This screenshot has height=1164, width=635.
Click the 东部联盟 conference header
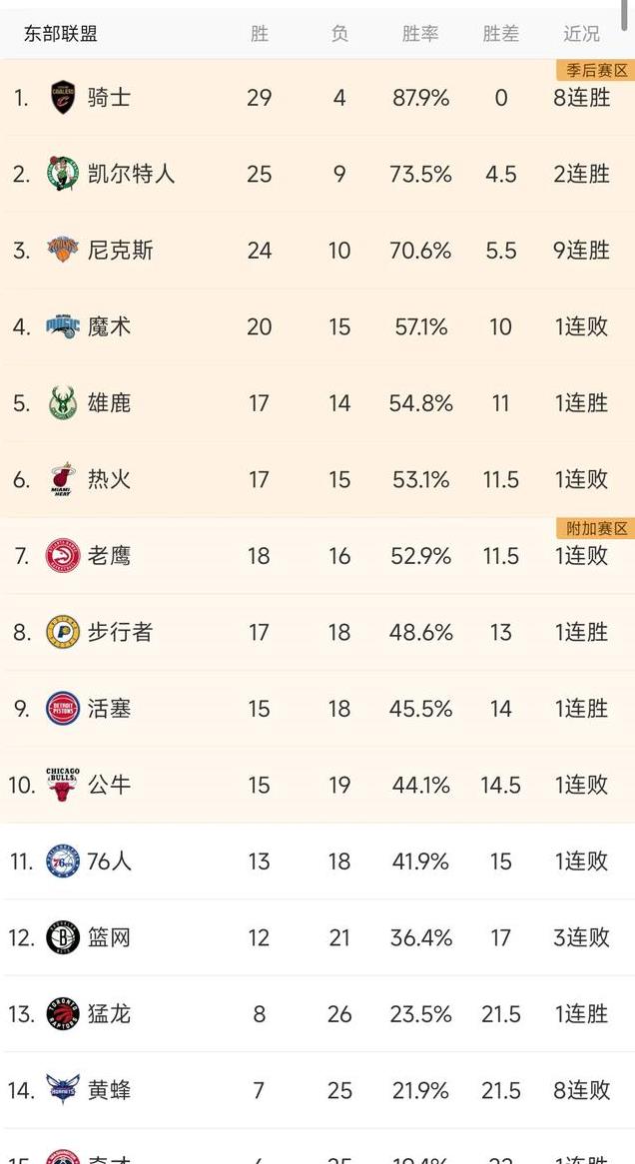[61, 34]
